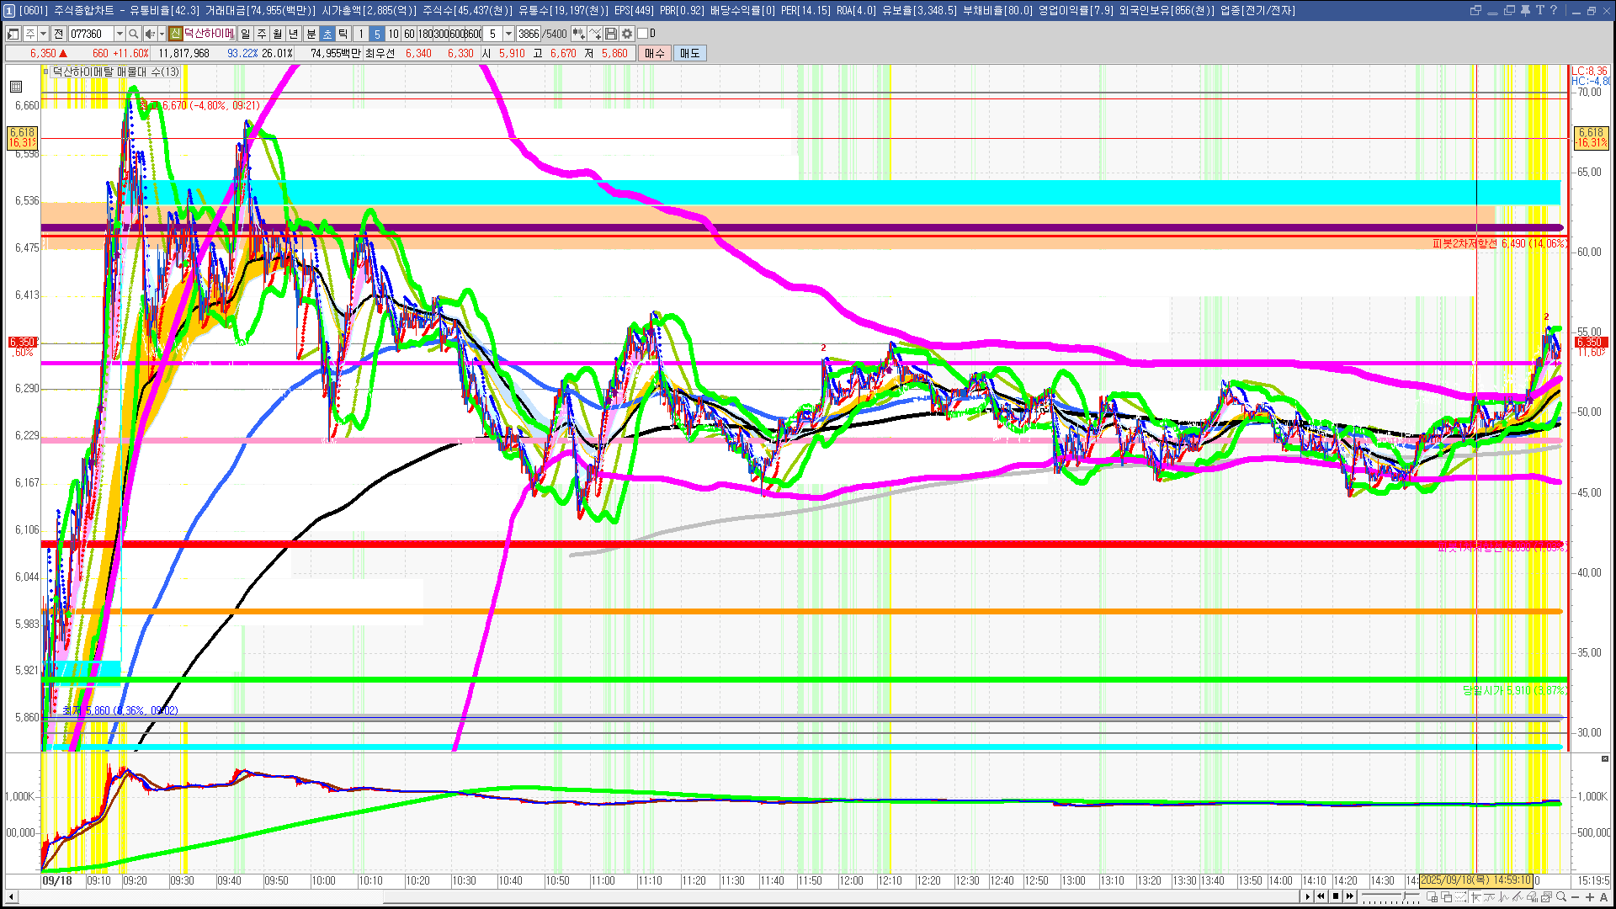Image resolution: width=1616 pixels, height=909 pixels.
Task: Toggle the 초 (seconds) period button
Action: [x=327, y=34]
